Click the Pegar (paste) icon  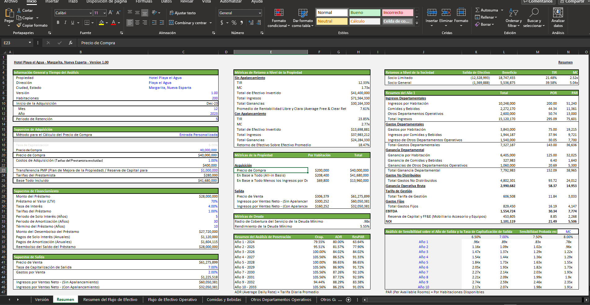point(9,13)
